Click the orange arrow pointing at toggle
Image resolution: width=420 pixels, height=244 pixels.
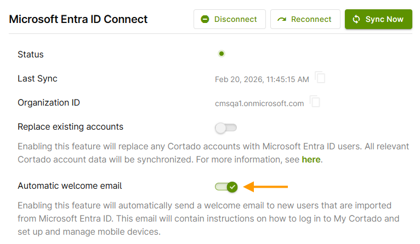266,187
